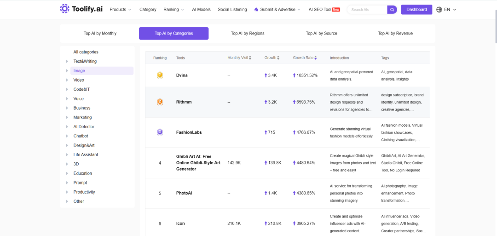Click the Introduction column header
This screenshot has width=497, height=236.
pos(340,58)
